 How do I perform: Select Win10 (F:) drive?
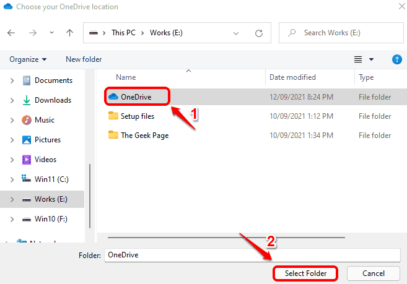pyautogui.click(x=51, y=219)
